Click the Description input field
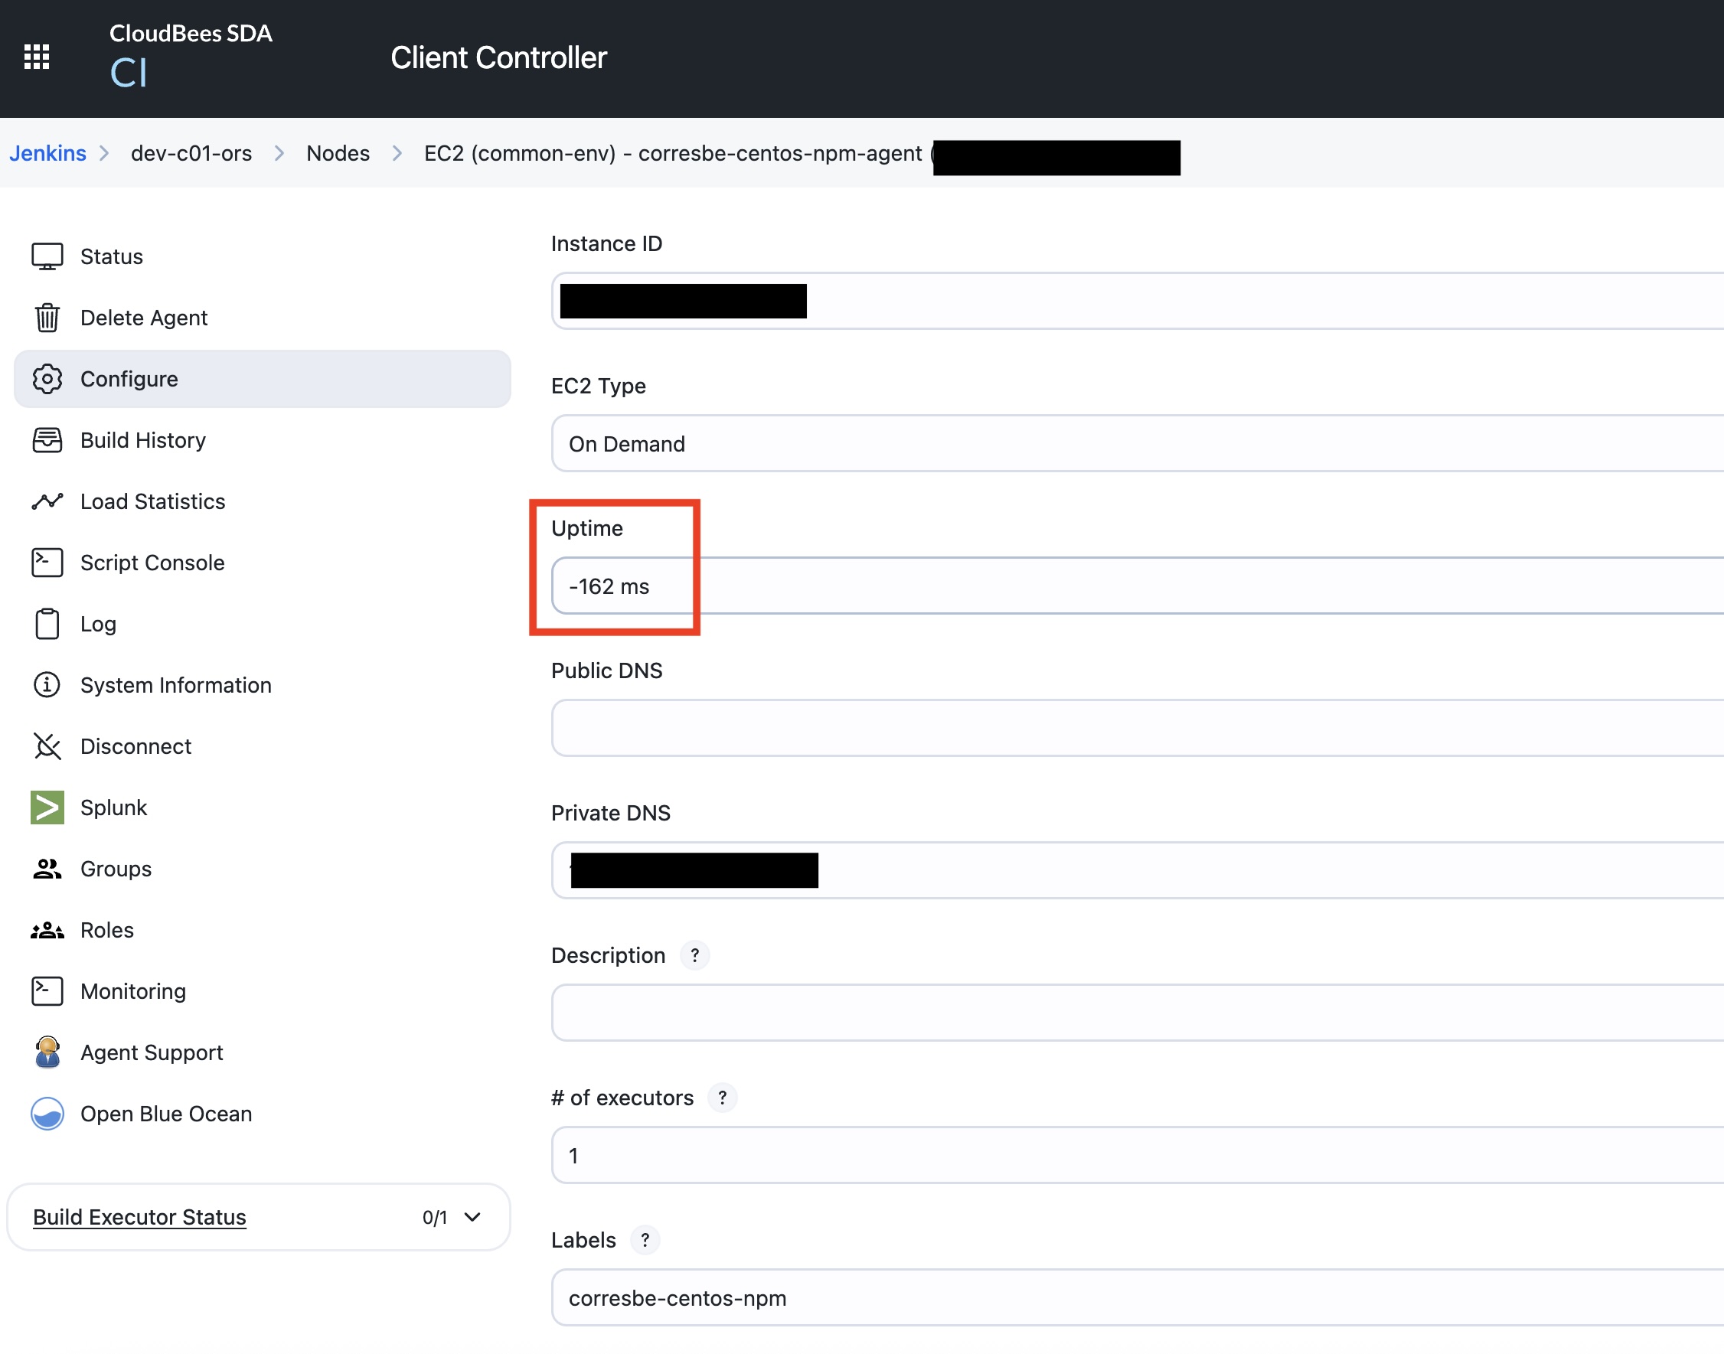The image size is (1724, 1354). point(1137,1013)
